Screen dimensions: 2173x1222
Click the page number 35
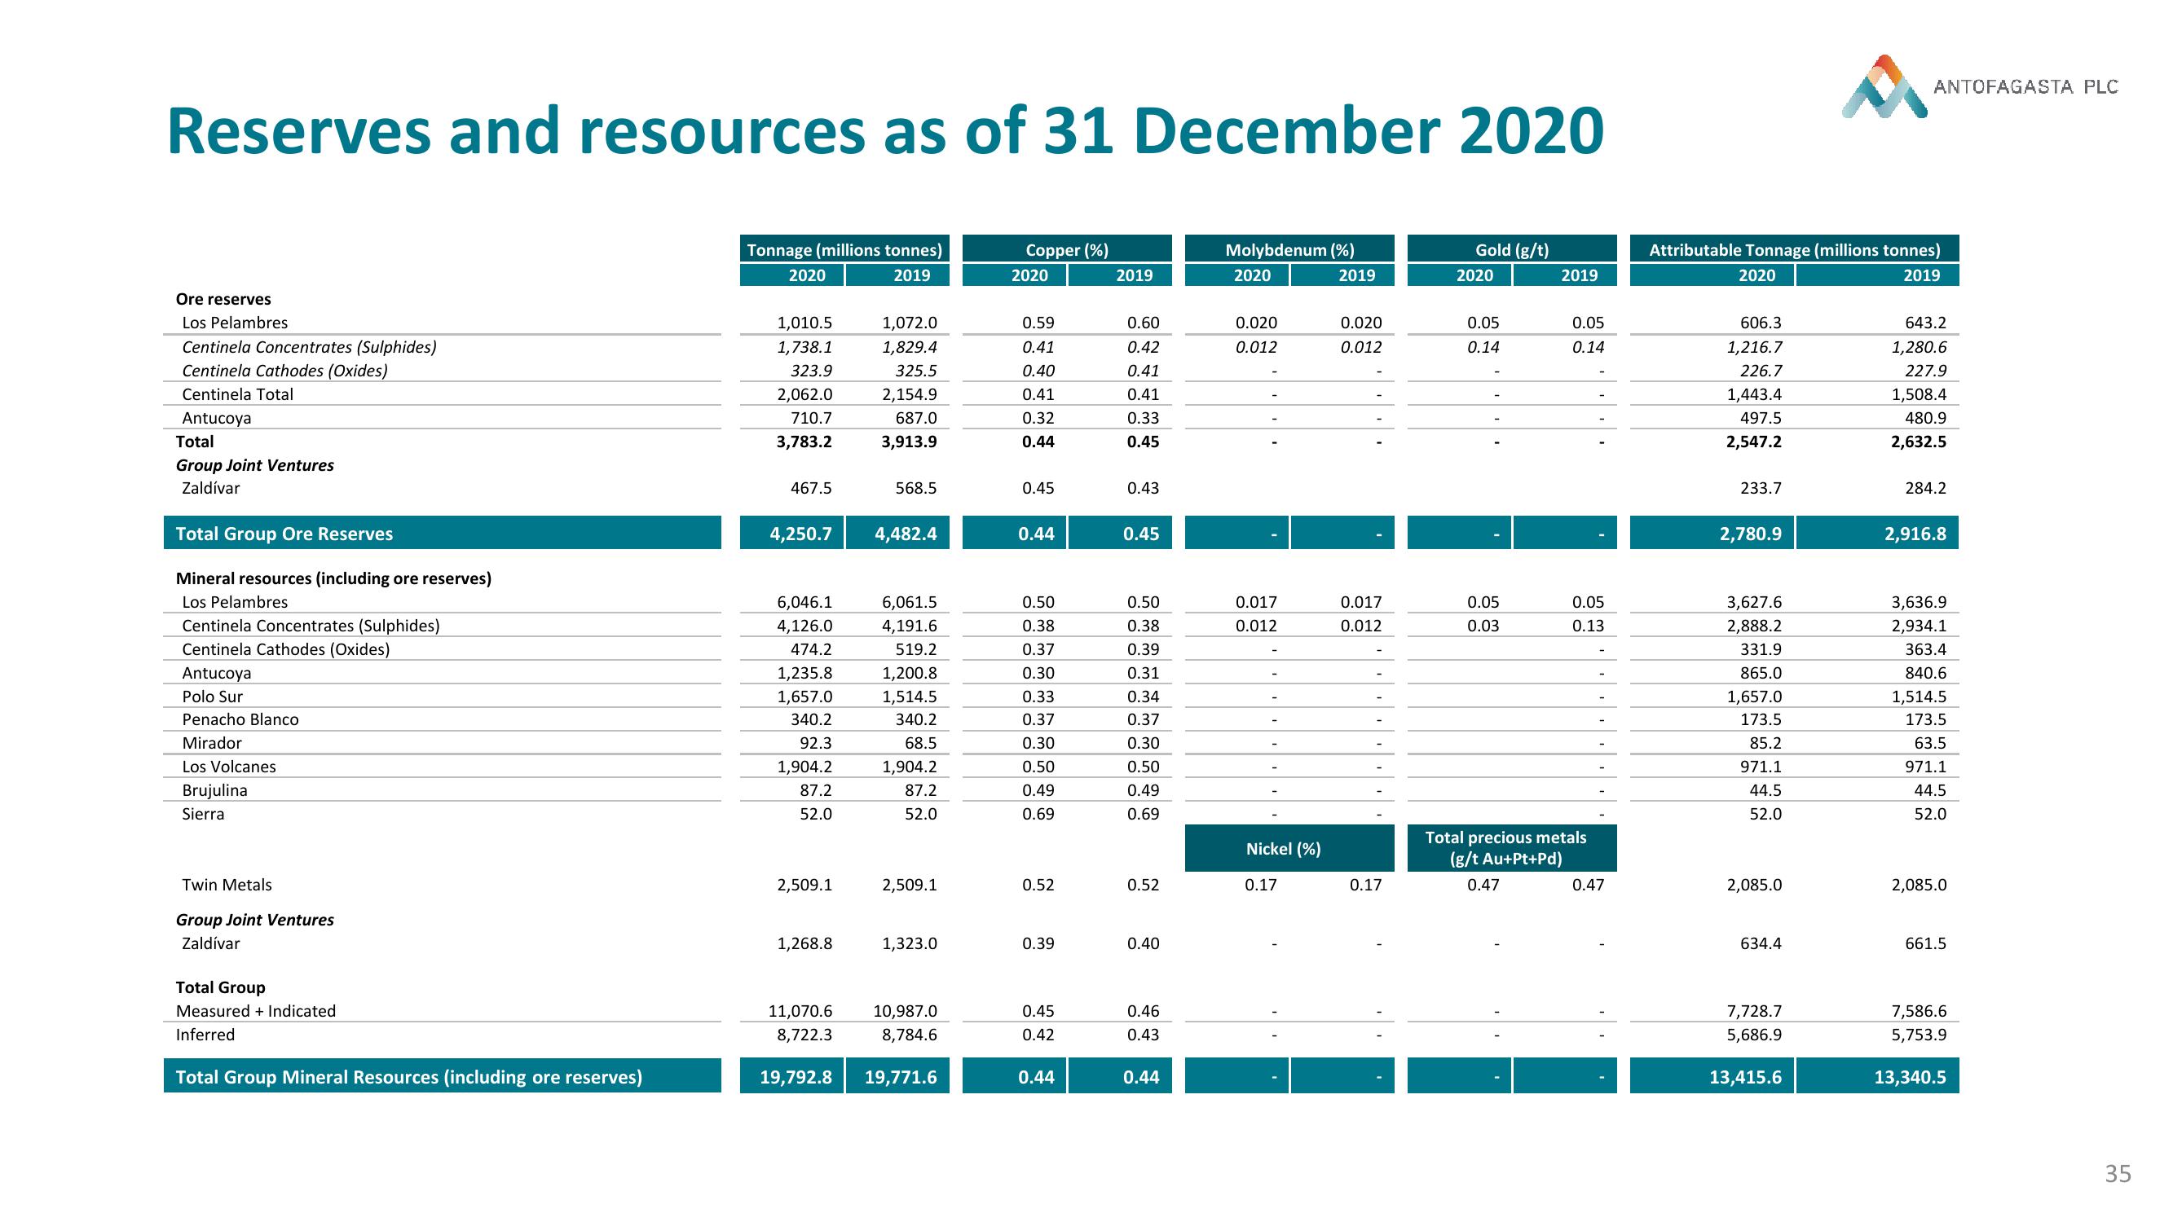[2118, 1174]
